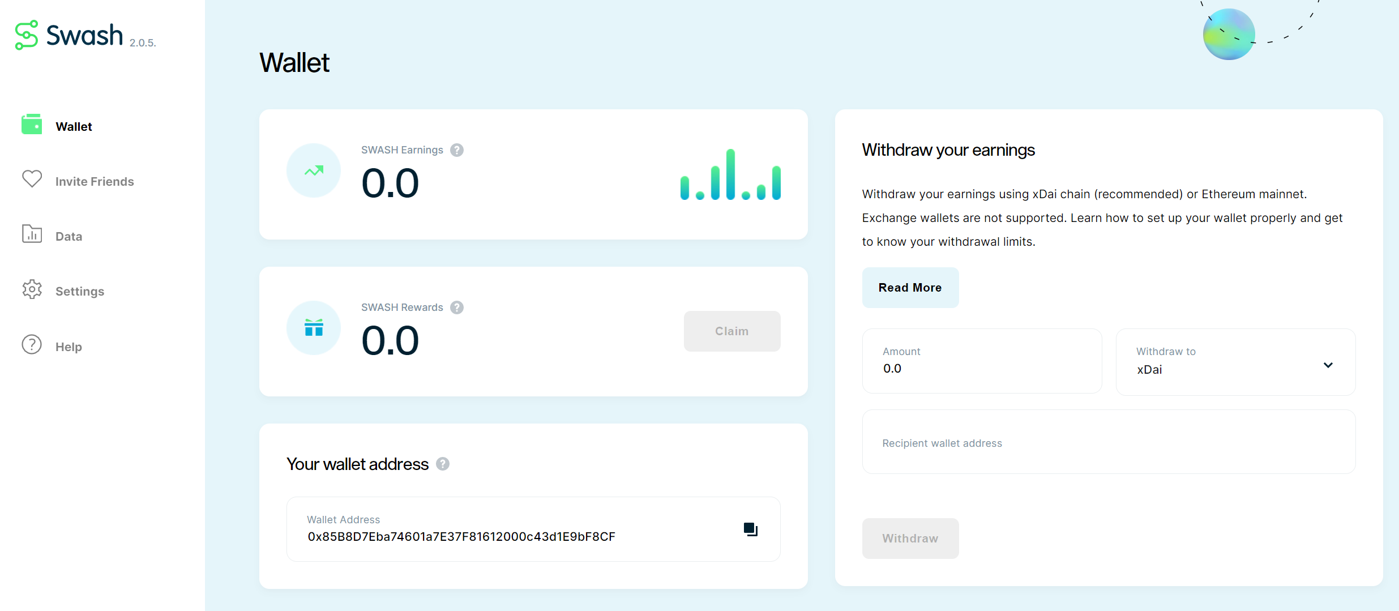Click the wallet address help tooltip icon
This screenshot has width=1399, height=611.
(x=443, y=464)
